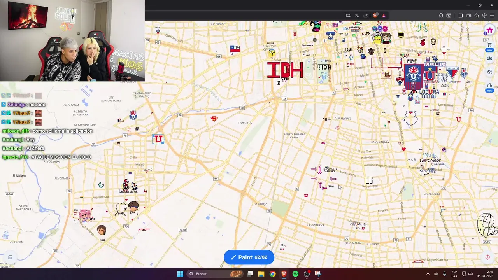Open the browser hamburger menu
Screen dimensions: 498x280
492,16
